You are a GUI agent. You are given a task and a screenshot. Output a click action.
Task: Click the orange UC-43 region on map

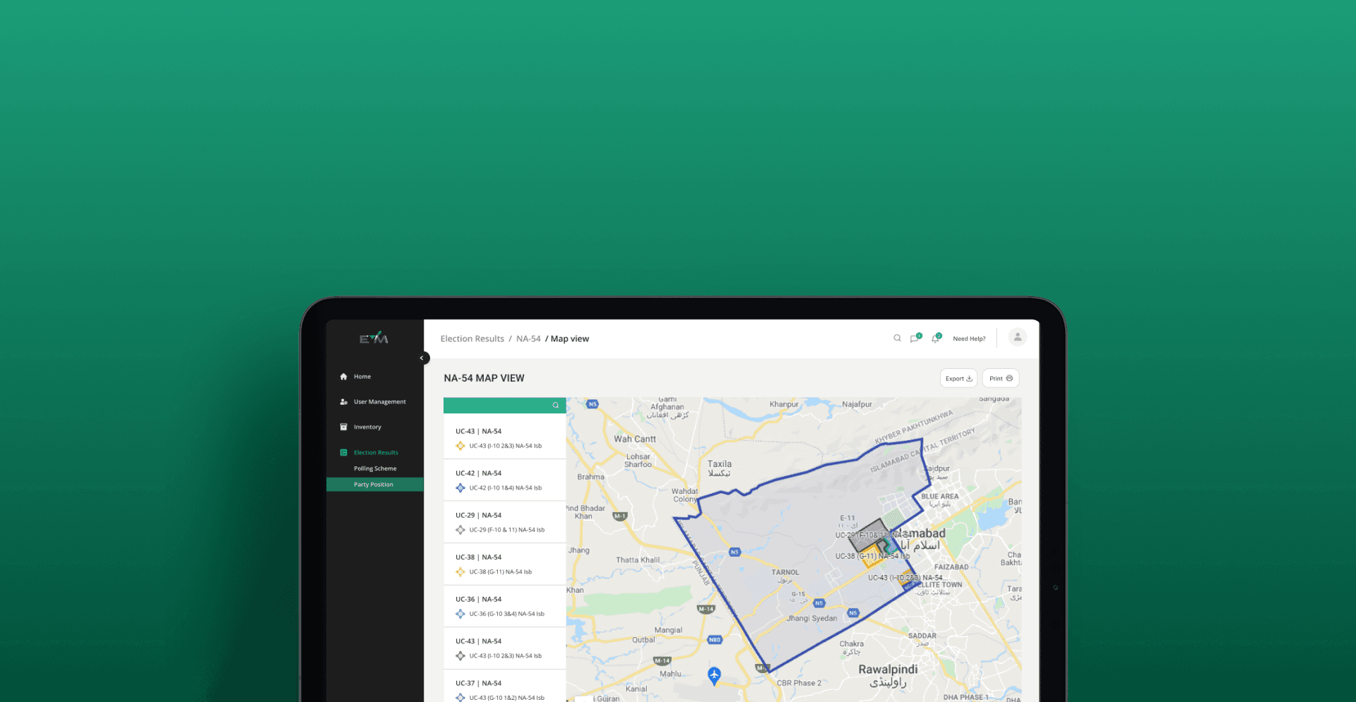[x=908, y=576]
